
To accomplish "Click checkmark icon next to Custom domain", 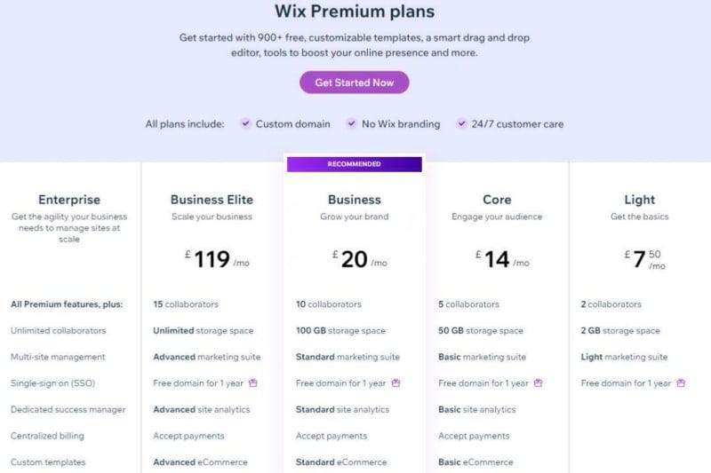I will (245, 123).
